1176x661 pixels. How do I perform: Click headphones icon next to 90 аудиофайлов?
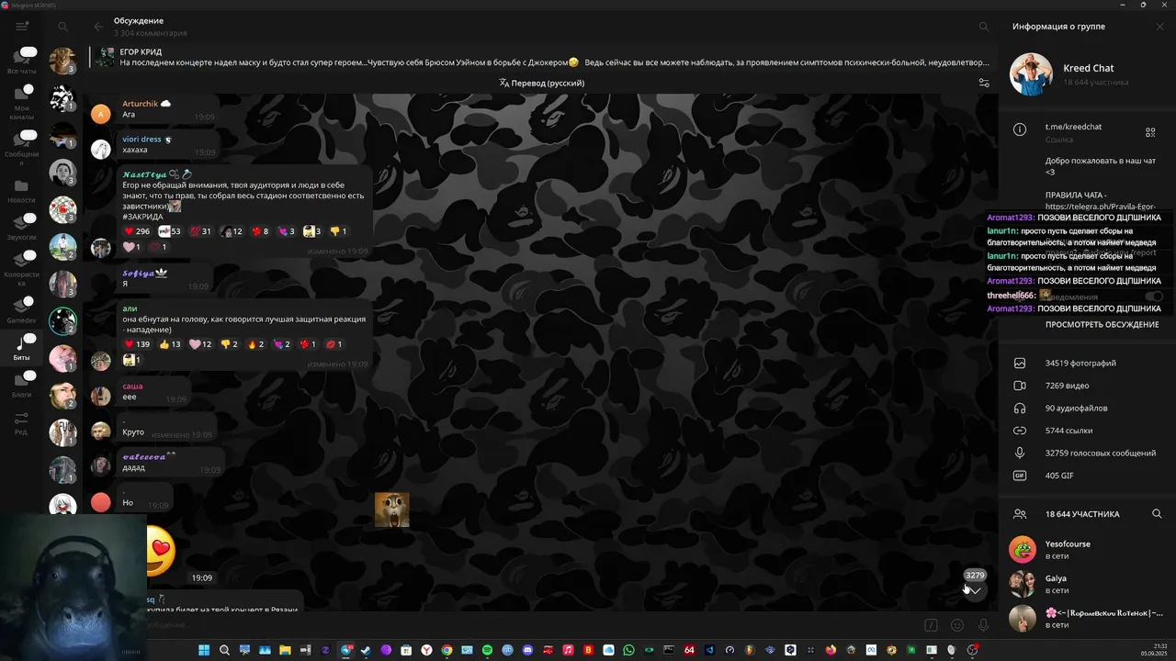[x=1020, y=409]
